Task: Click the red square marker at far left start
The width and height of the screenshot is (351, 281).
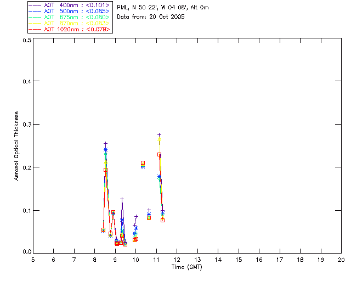Action: coord(103,230)
